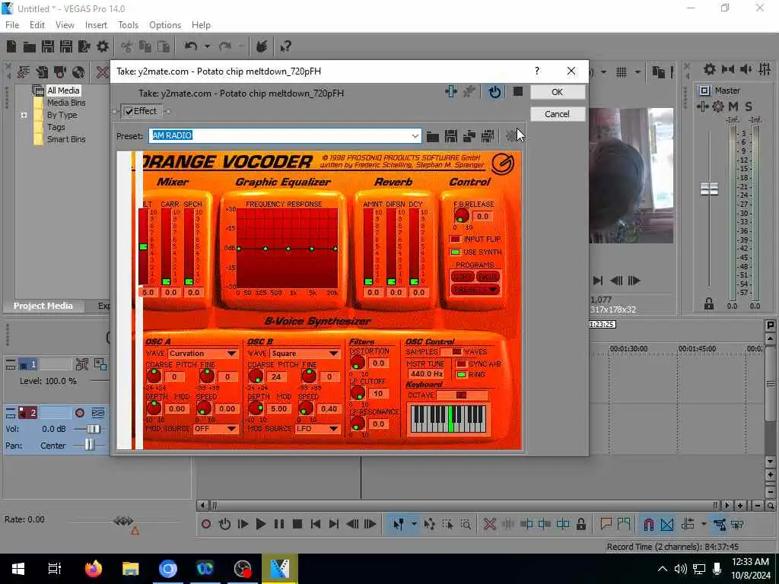Viewport: 779px width, 584px height.
Task: Click the Interactive Tutorials hand icon
Action: 262,46
